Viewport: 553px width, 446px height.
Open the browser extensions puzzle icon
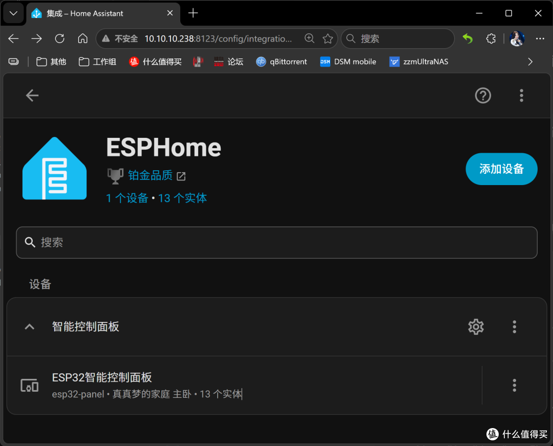tap(491, 38)
